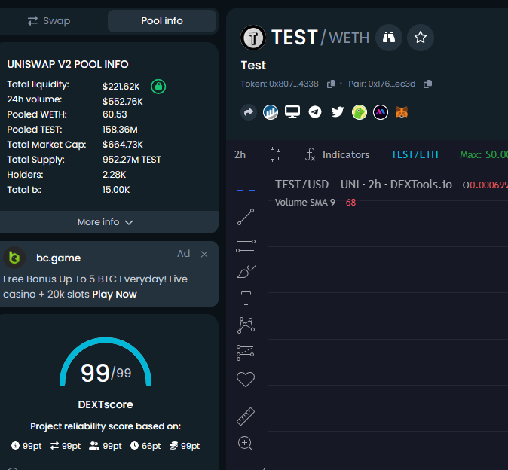This screenshot has height=470, width=508.
Task: Click the Total Market Cap value $664.73K
Action: [122, 145]
